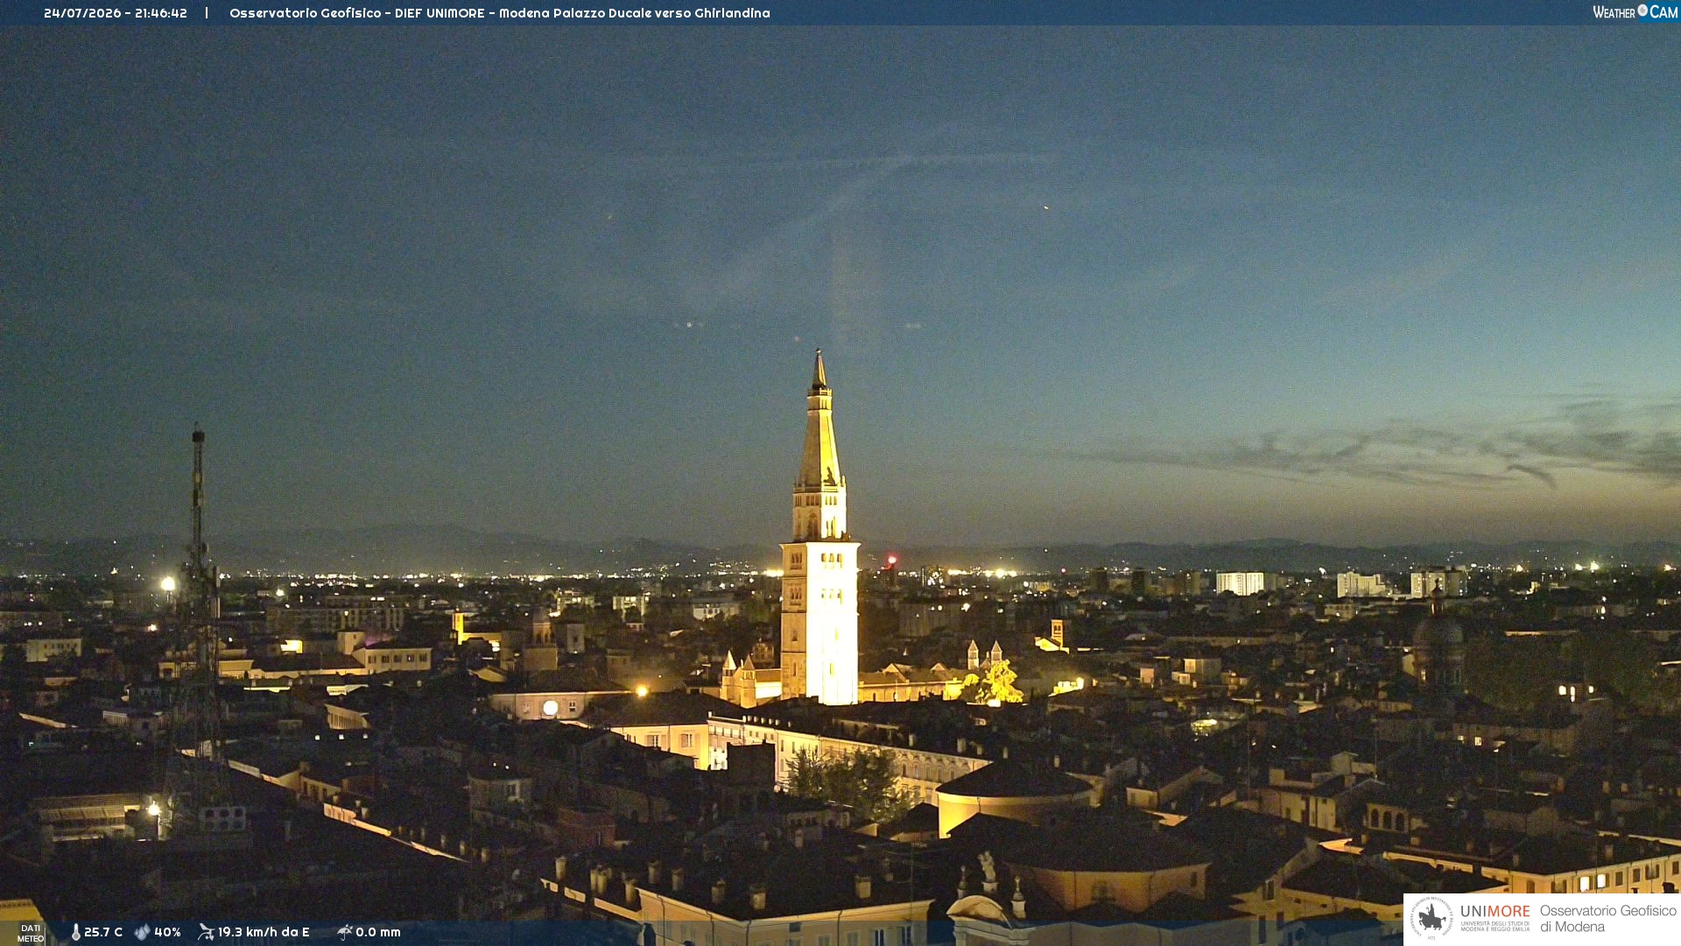Open the Osservatorio Geofisico di Modena text
Viewport: 1681px width, 946px height.
pos(1608,919)
